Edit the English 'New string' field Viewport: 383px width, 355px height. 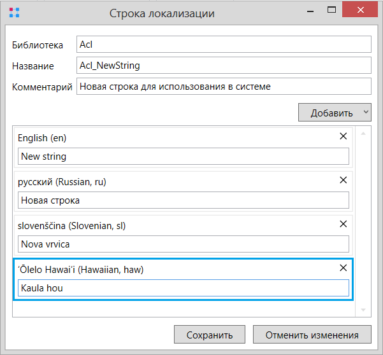(x=184, y=157)
